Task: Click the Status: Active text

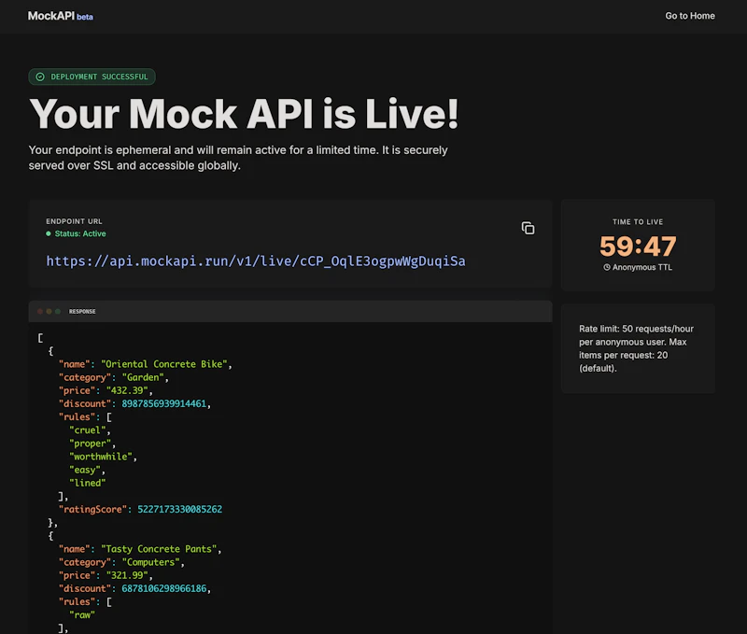Action: [x=80, y=233]
